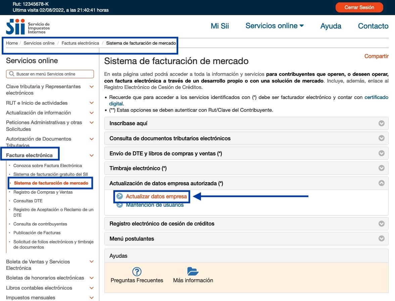The image size is (395, 301).
Task: Select Registro de Compras y Ventas item
Action: coord(43,192)
